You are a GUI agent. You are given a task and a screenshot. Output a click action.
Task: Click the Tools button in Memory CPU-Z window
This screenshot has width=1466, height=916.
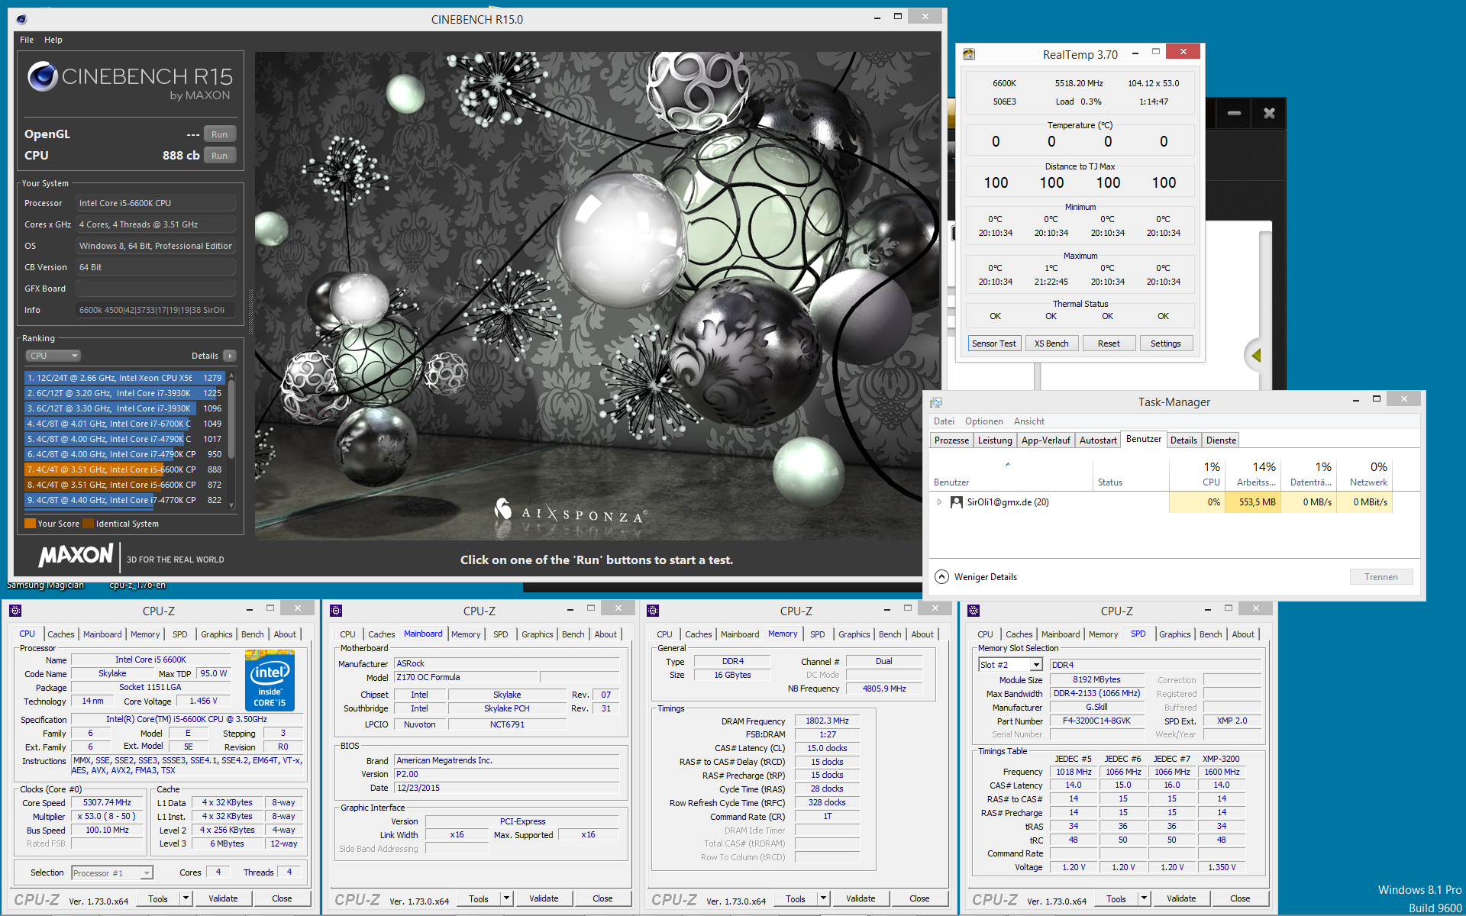[x=796, y=898]
